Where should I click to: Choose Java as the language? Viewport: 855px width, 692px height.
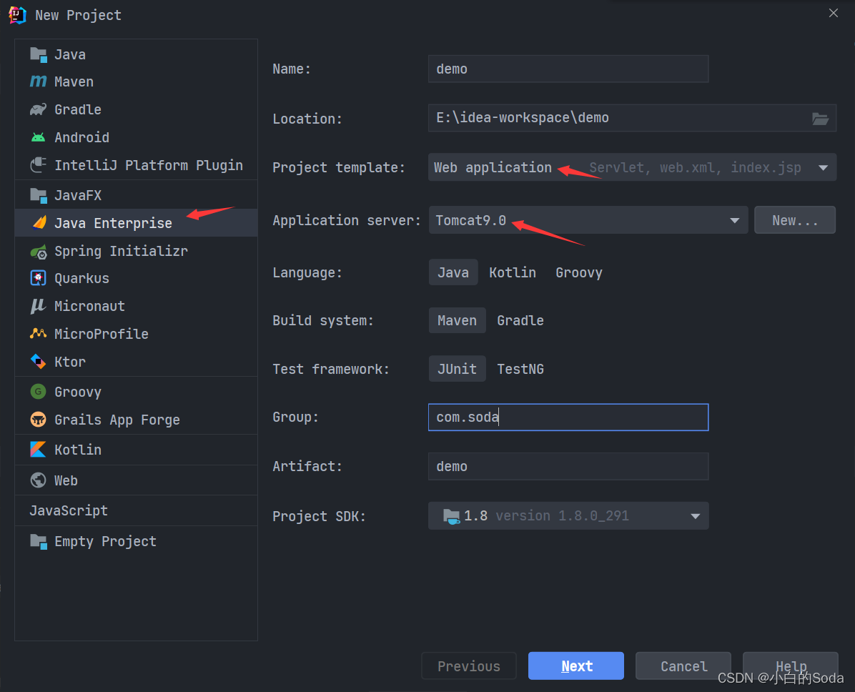click(453, 272)
